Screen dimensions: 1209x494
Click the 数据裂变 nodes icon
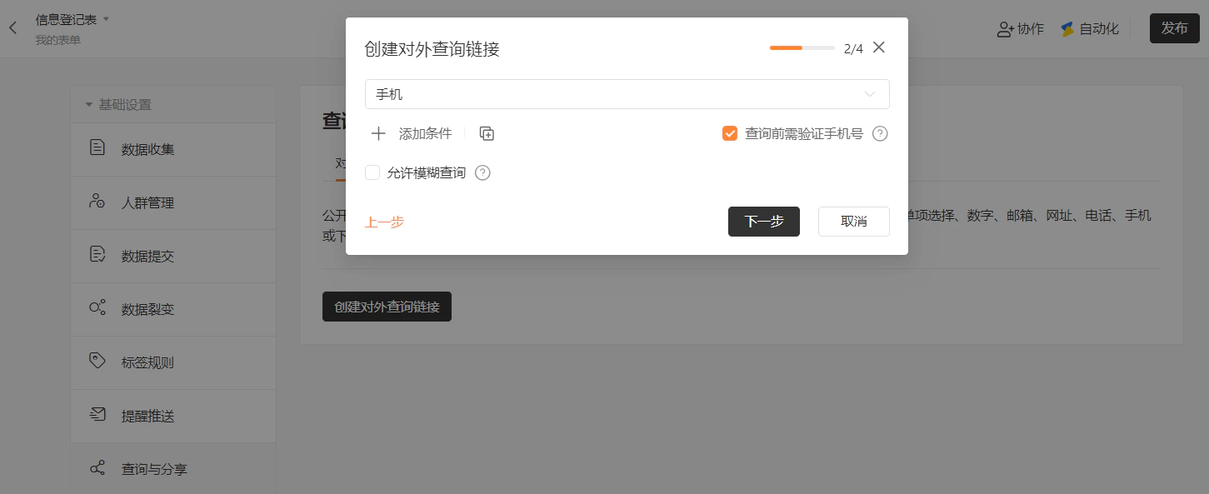tap(97, 308)
